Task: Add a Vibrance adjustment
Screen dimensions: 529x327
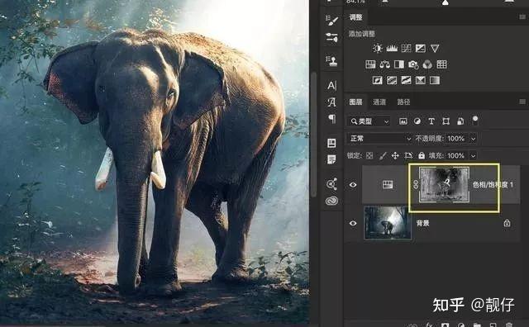Action: point(435,48)
